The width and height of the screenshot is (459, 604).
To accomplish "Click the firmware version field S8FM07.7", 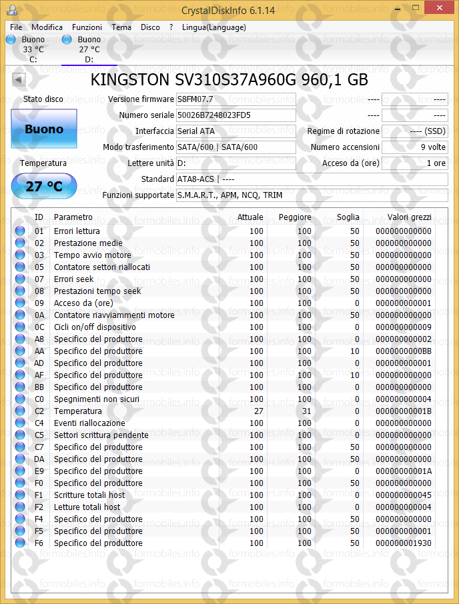I will click(x=236, y=99).
